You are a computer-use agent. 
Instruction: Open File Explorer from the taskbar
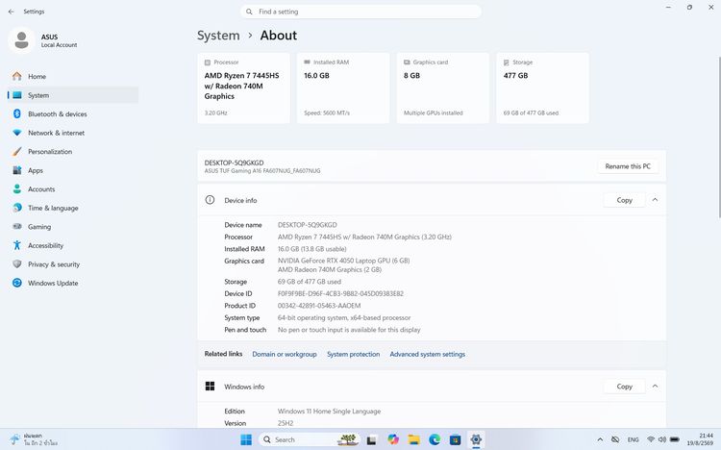tap(413, 439)
